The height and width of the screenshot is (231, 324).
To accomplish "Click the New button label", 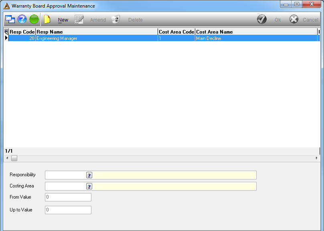I will point(63,20).
